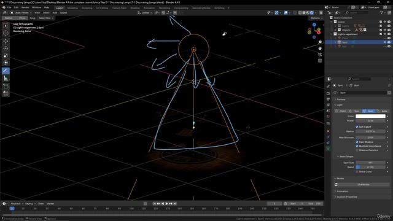393x221 pixels.
Task: Open the Global orientation dropdown
Action: coord(144,12)
